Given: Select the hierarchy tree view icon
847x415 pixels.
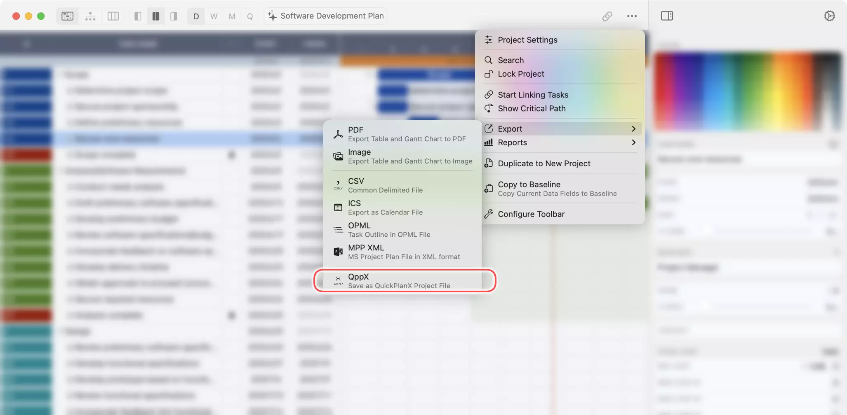Looking at the screenshot, I should click(90, 16).
